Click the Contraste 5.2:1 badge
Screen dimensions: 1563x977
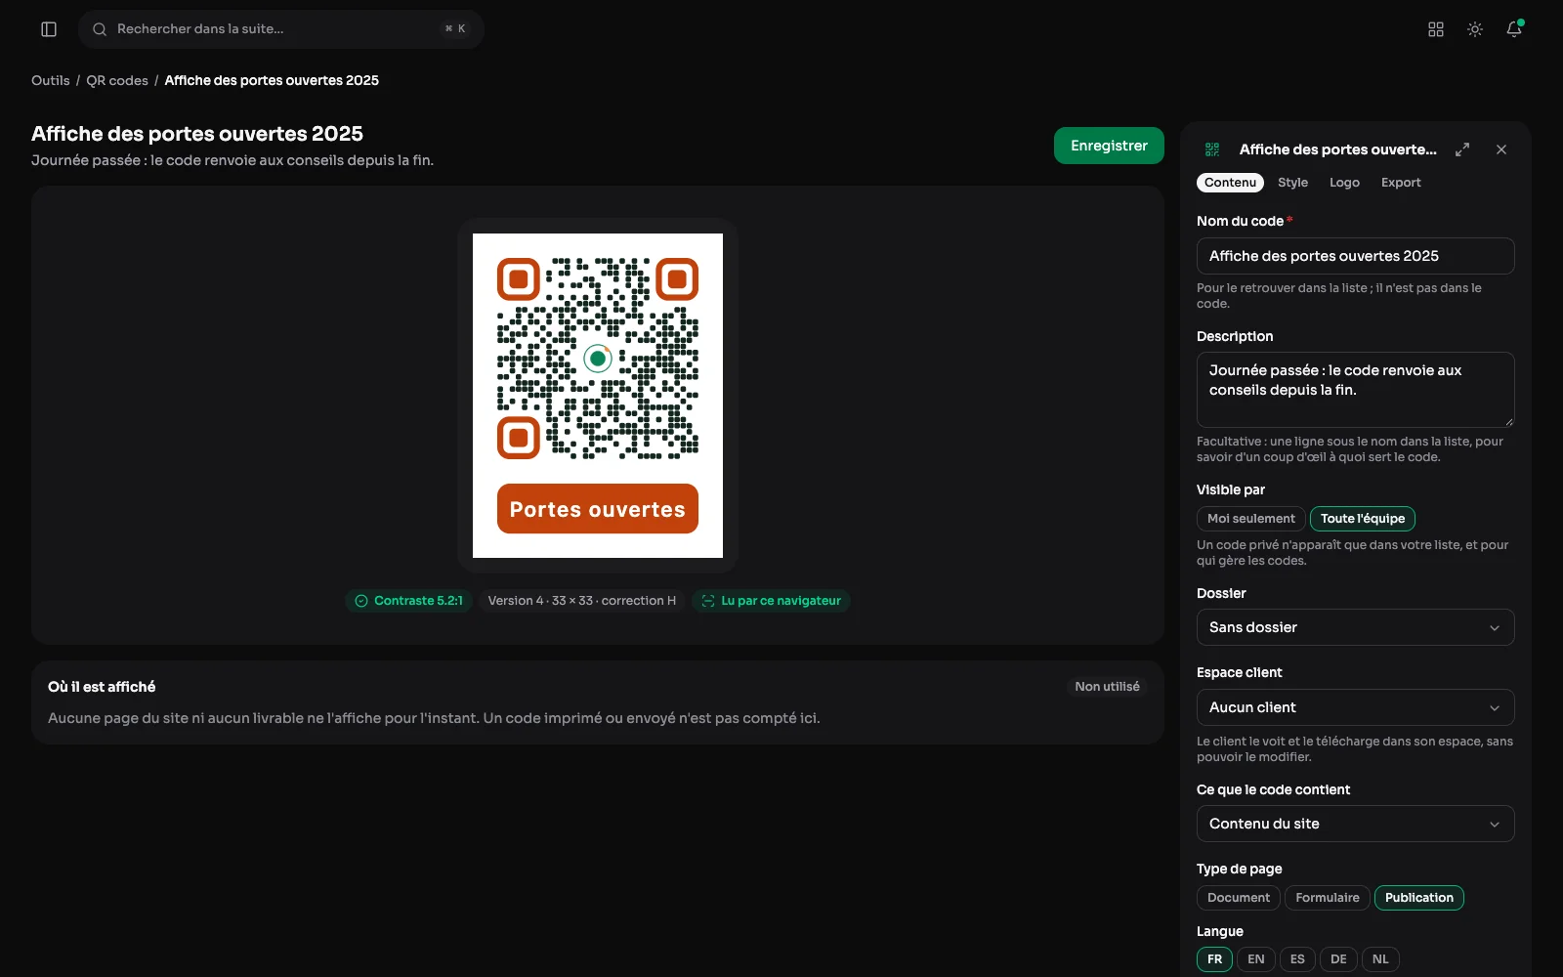(x=408, y=601)
